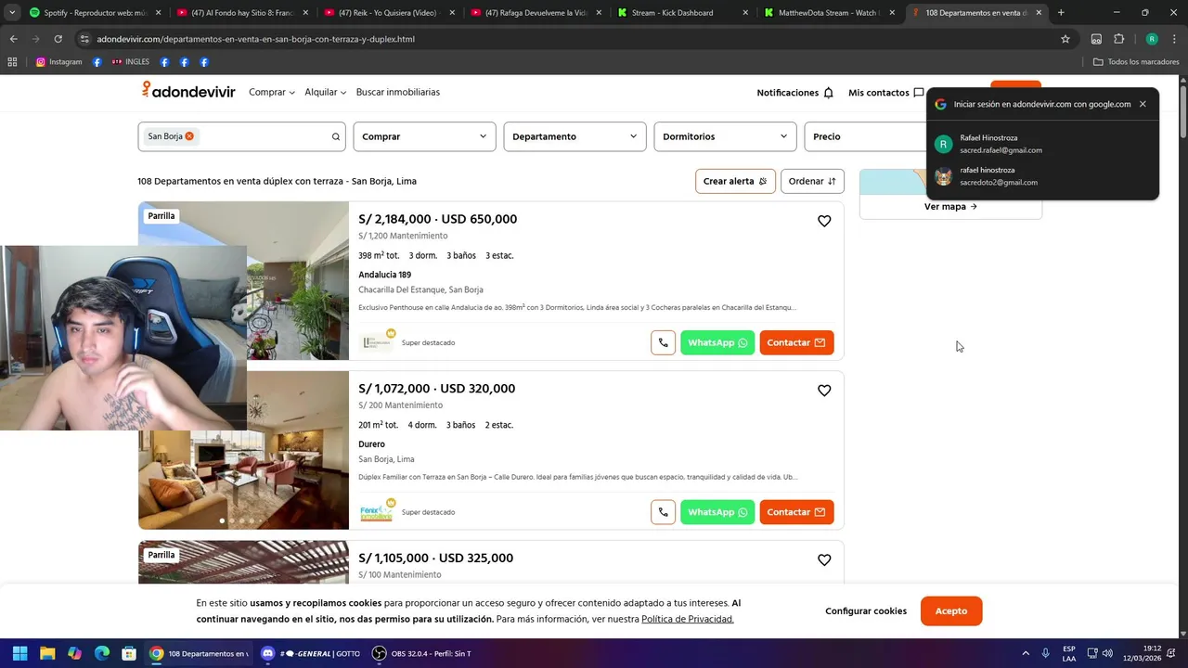Open Andalucia 189 listing title
This screenshot has width=1188, height=668.
pos(384,275)
